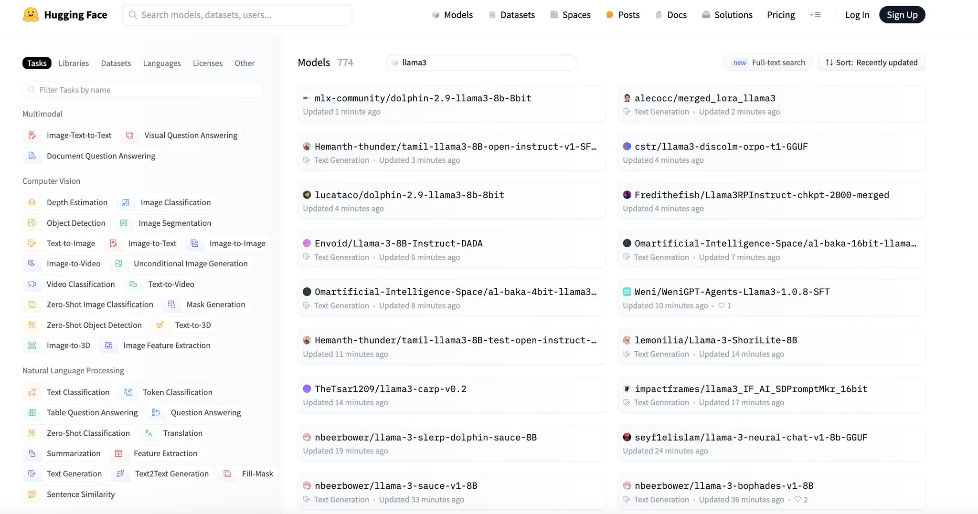The width and height of the screenshot is (978, 514).
Task: Click the Feature Extraction task icon
Action: tap(119, 453)
